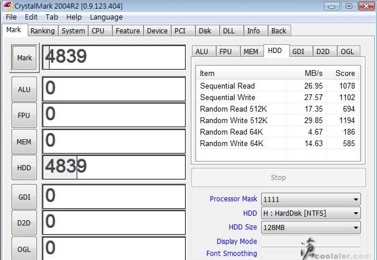Open the HDD drive selection dropdown
This screenshot has height=260, width=377.
pyautogui.click(x=311, y=213)
